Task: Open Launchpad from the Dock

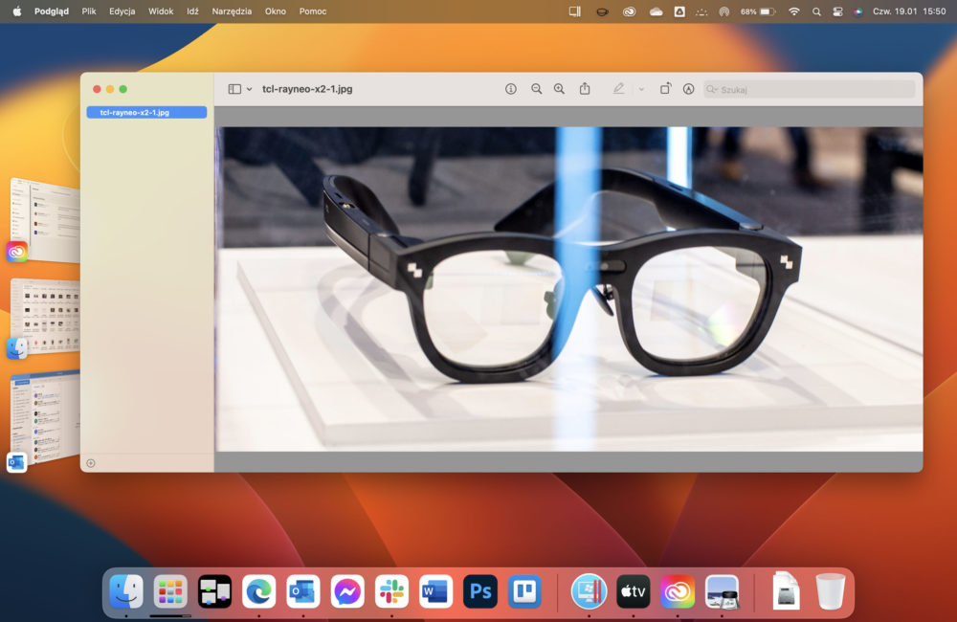Action: 170,591
